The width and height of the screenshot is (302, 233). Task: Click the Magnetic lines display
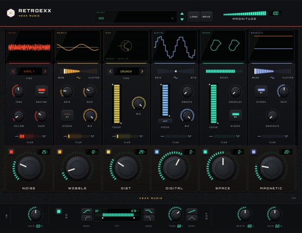pyautogui.click(x=272, y=46)
